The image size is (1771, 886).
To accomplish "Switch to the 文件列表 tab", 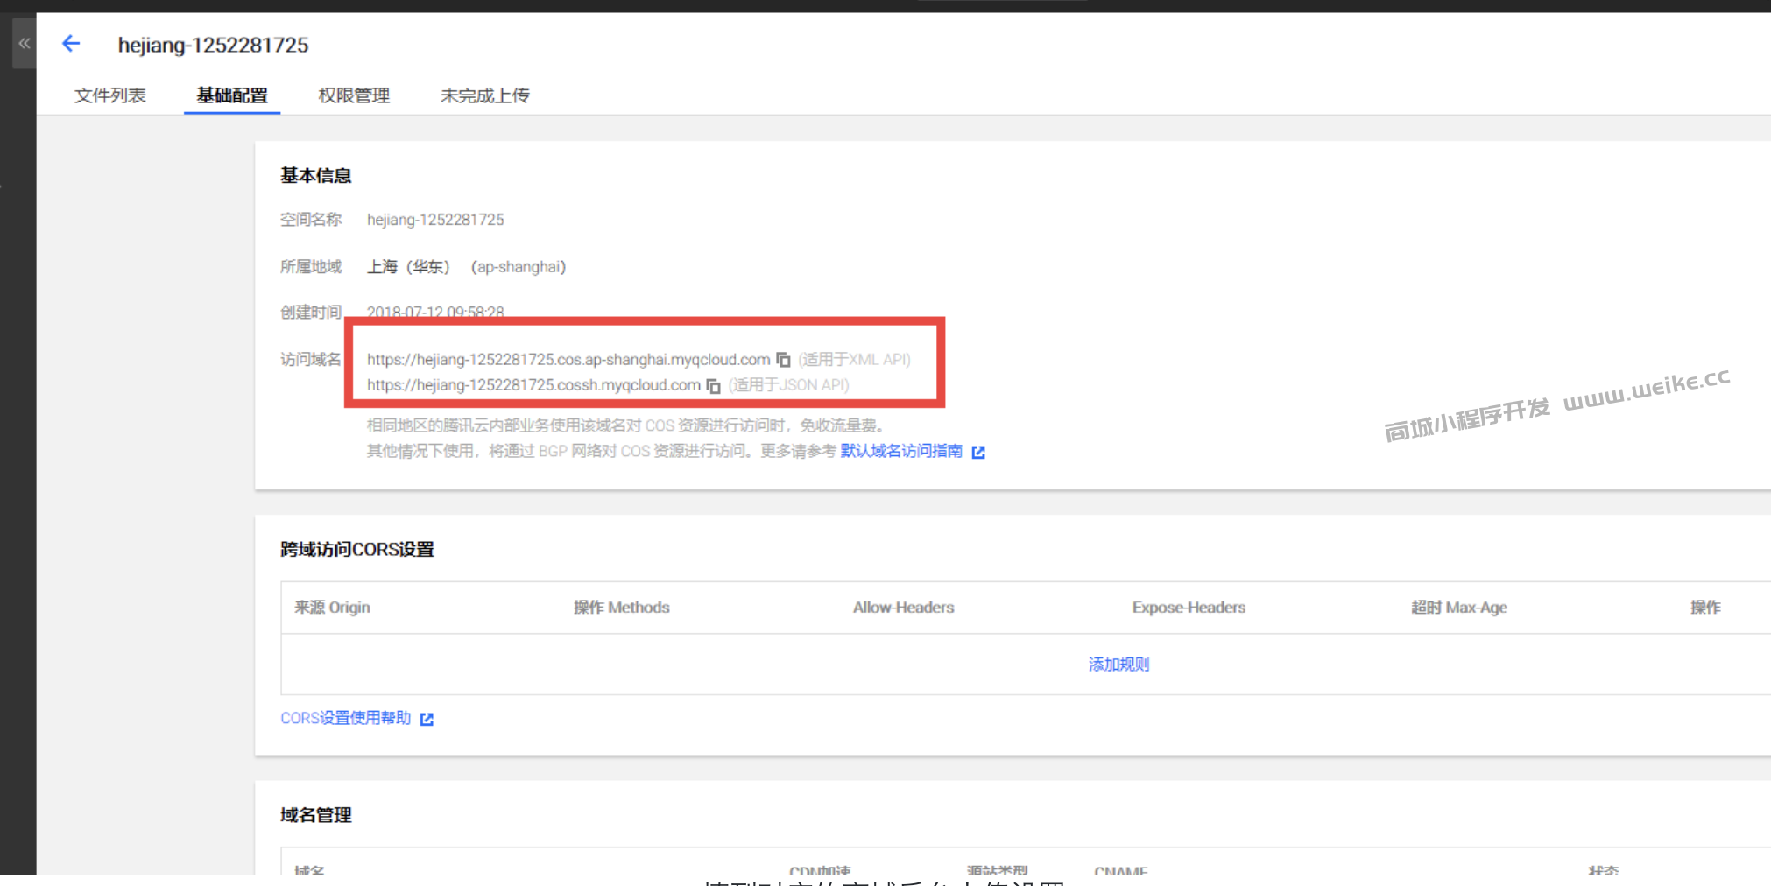I will (x=110, y=95).
